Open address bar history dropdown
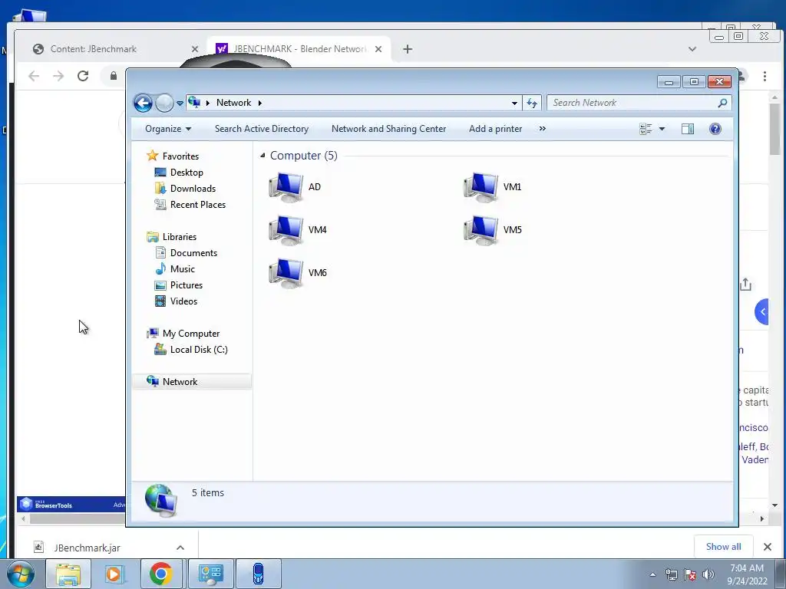This screenshot has width=786, height=589. coord(514,104)
